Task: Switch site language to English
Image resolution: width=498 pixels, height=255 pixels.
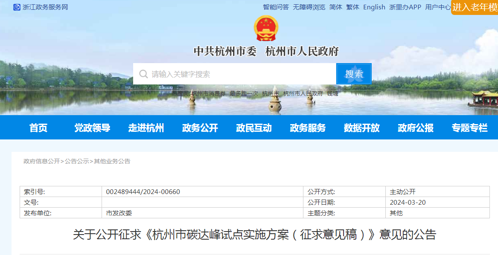Action: pyautogui.click(x=374, y=7)
